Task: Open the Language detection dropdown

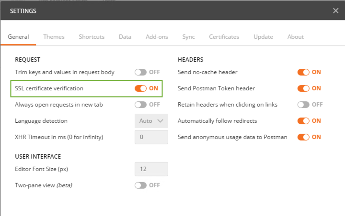Action: [151, 121]
